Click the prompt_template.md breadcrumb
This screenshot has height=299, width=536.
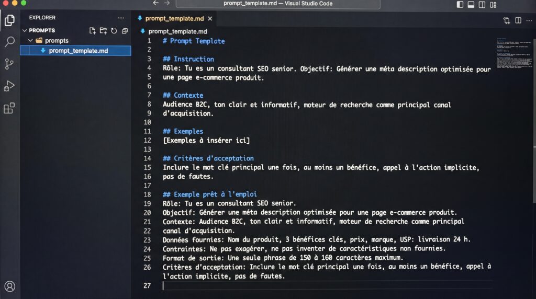tap(177, 31)
